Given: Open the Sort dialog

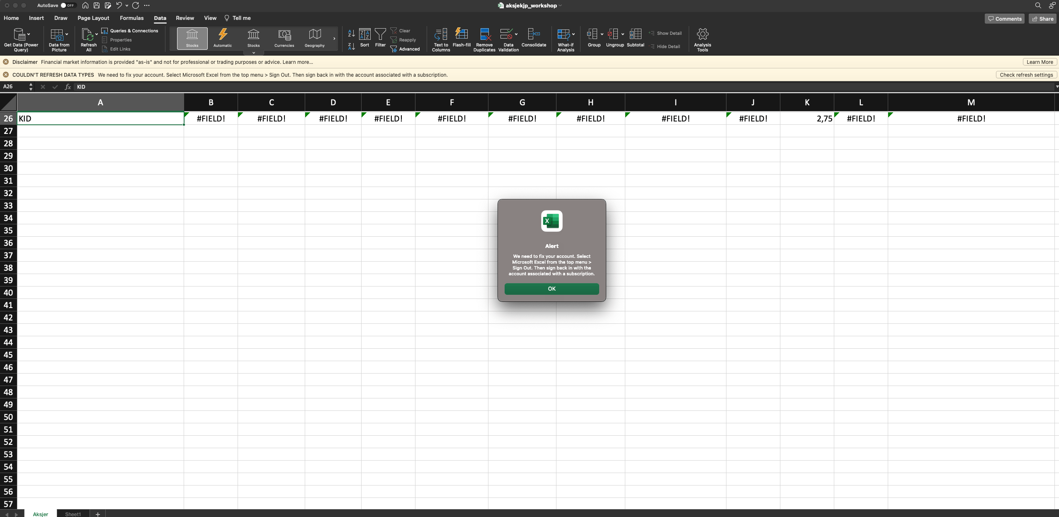Looking at the screenshot, I should [364, 38].
